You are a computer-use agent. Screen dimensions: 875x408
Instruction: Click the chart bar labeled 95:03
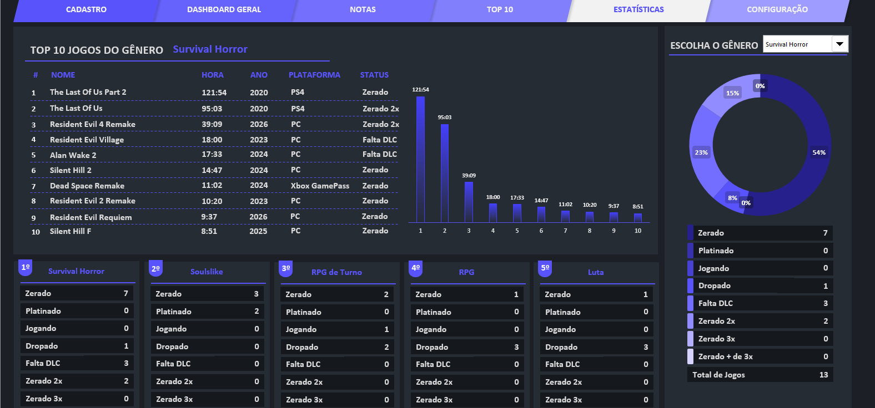tap(445, 173)
